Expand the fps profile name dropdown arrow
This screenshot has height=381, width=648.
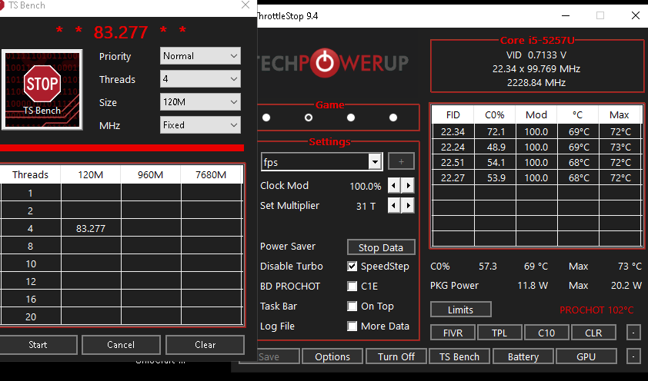[375, 161]
